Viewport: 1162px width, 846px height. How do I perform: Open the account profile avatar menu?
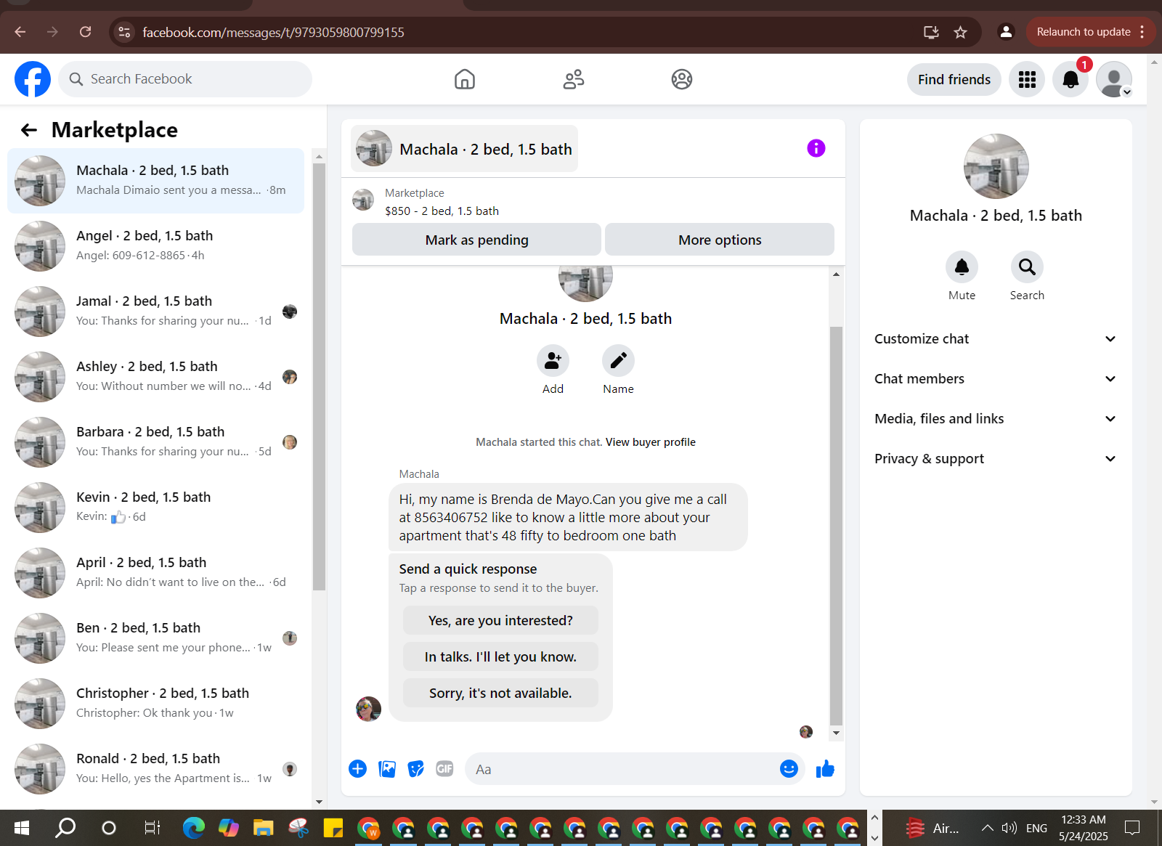[x=1114, y=79]
